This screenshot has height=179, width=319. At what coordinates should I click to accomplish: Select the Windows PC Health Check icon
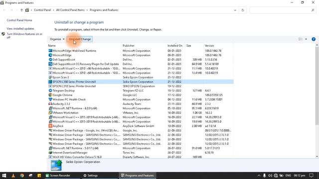pos(50,99)
